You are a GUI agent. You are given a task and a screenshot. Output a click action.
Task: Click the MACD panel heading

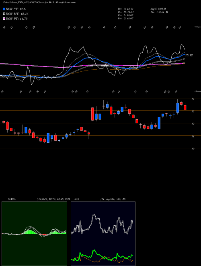click(12, 199)
